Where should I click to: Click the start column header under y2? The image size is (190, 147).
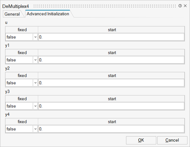point(111,76)
